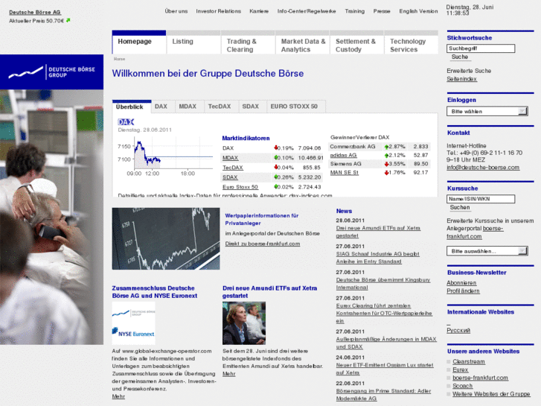Click the info@deutsche-boerse.com email link
541x406 pixels.
pos(483,167)
